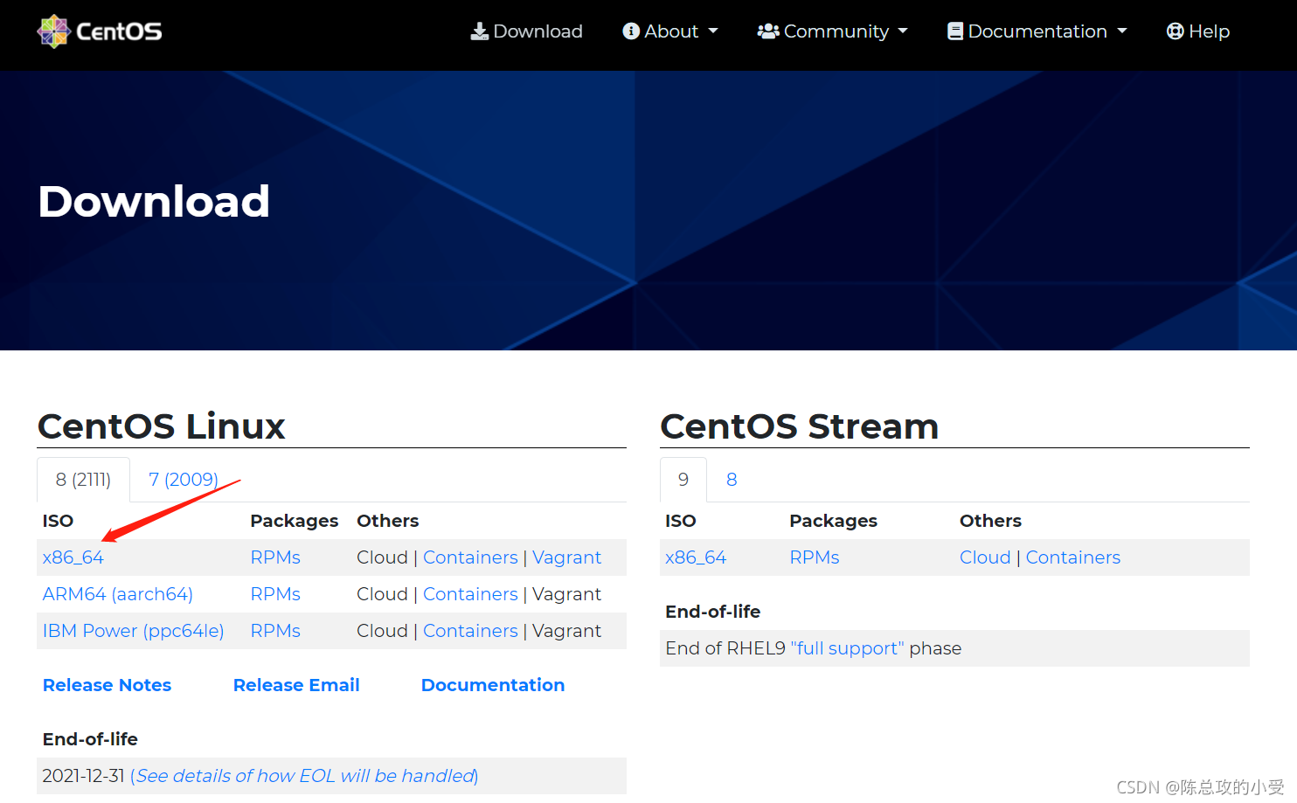Click the Community people icon
The height and width of the screenshot is (803, 1297).
click(x=767, y=31)
